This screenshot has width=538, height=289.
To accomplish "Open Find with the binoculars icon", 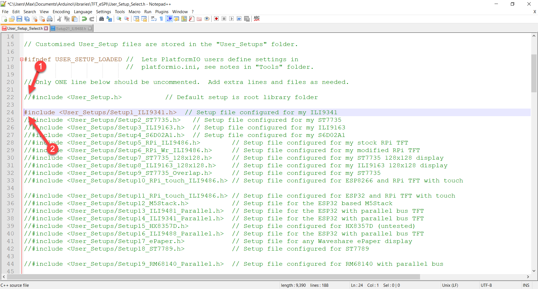I will click(x=101, y=19).
